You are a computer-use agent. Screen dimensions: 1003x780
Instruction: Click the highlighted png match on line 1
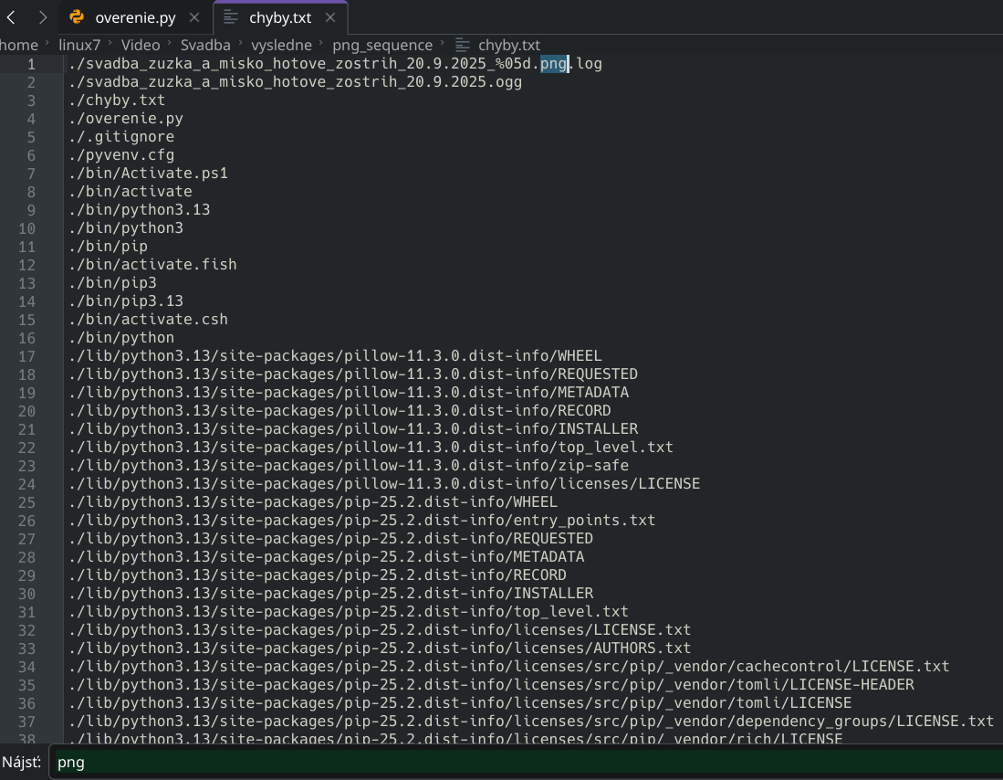[553, 64]
